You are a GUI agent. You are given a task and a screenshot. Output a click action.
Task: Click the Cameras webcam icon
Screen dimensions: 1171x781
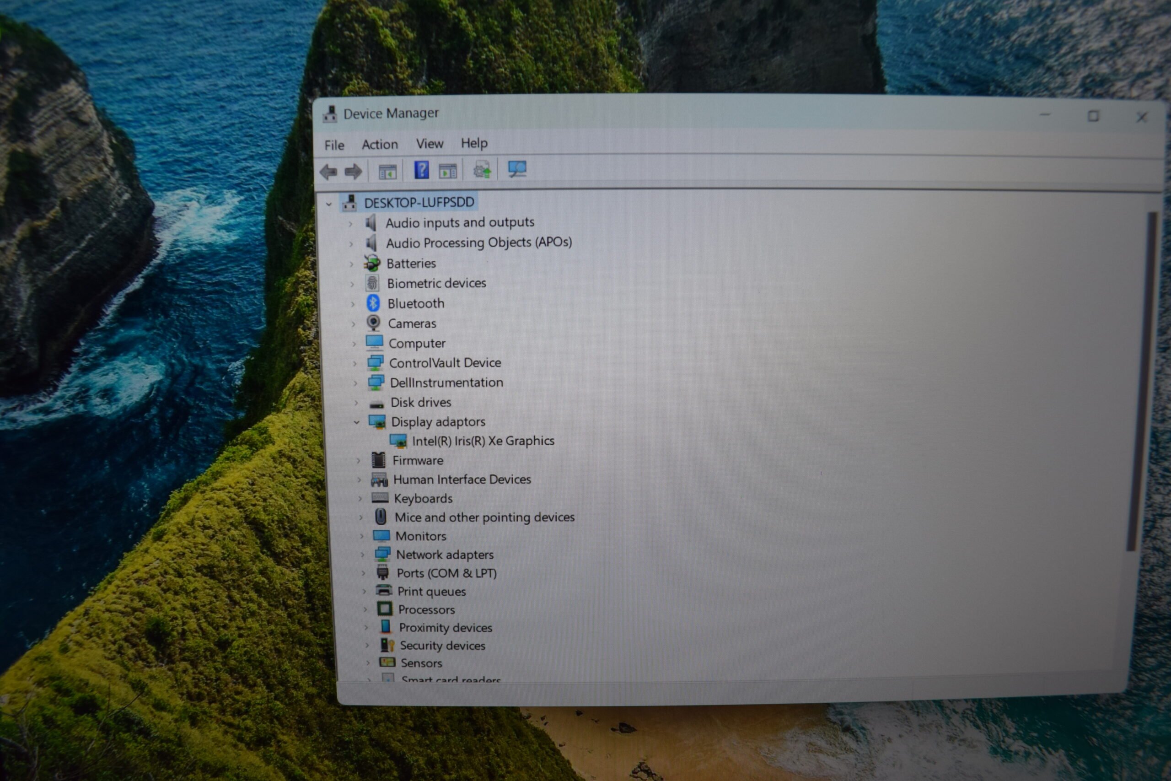pyautogui.click(x=373, y=323)
